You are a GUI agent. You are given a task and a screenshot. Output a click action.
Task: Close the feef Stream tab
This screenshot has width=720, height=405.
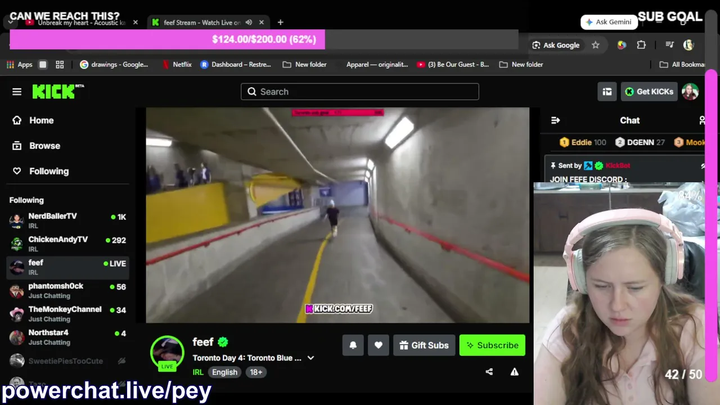coord(262,22)
